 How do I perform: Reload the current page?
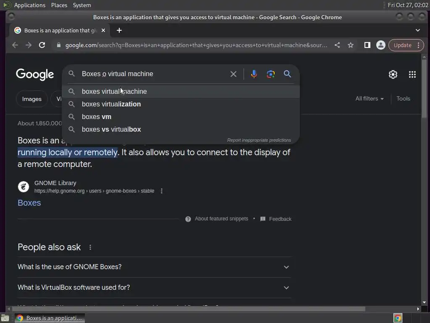click(42, 45)
